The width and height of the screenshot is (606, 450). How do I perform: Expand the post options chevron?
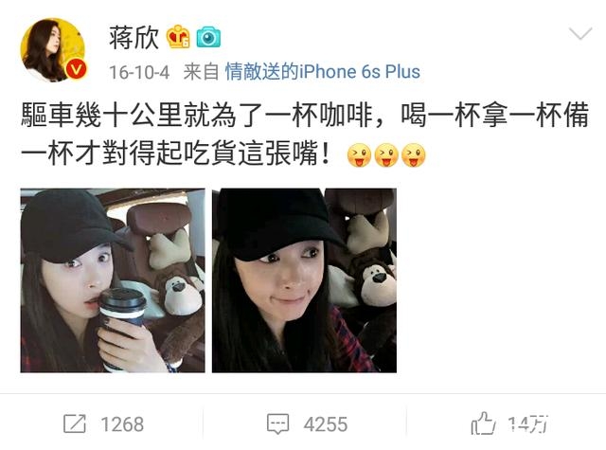(x=580, y=34)
